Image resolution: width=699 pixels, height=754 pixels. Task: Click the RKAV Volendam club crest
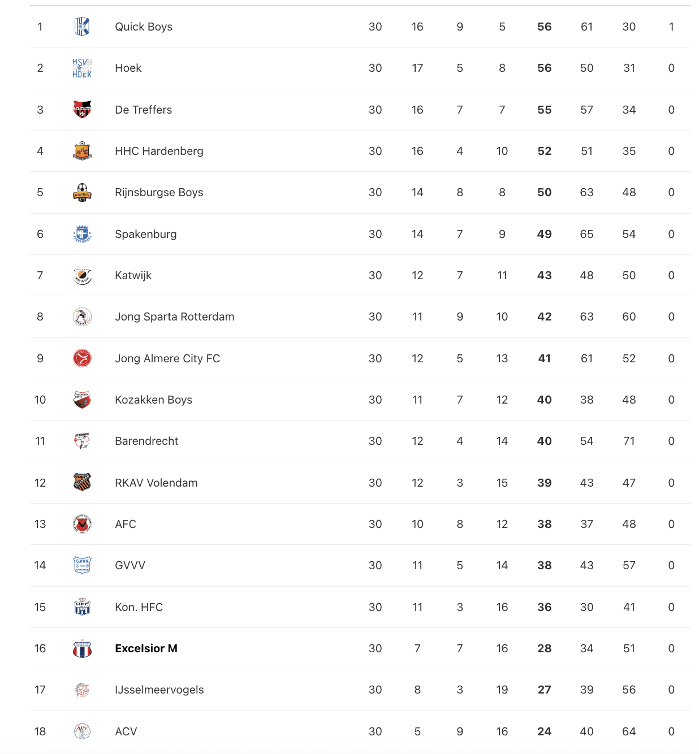(x=82, y=482)
